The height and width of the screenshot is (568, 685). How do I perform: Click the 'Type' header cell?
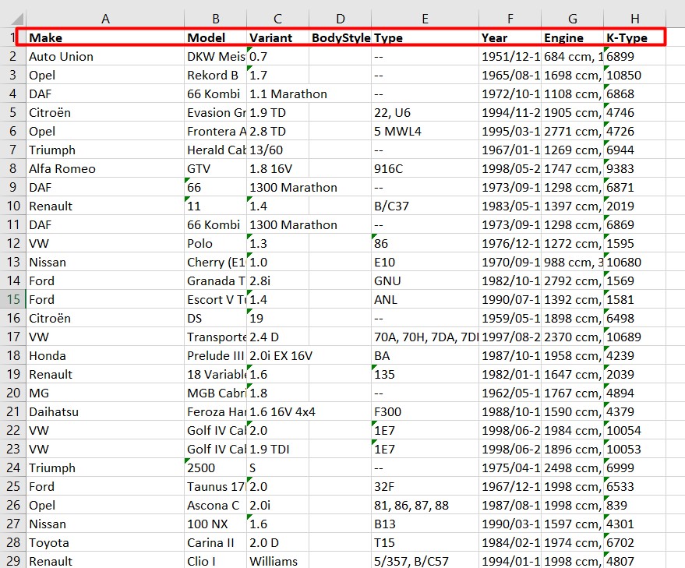[425, 37]
